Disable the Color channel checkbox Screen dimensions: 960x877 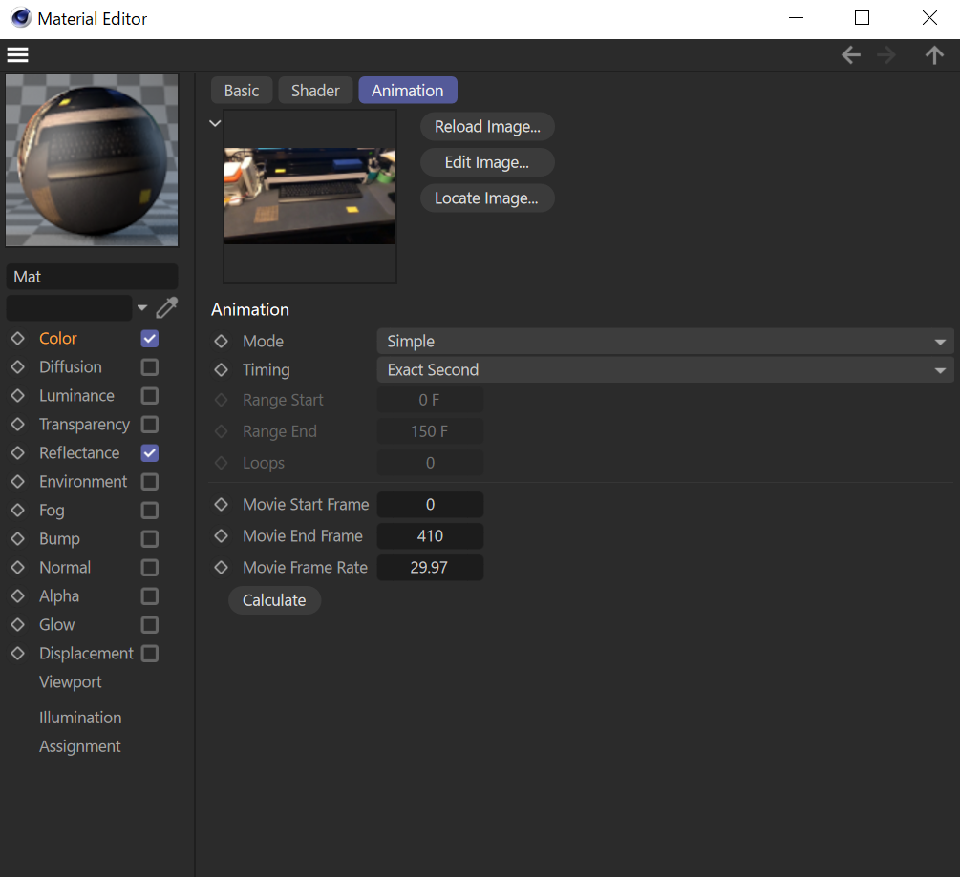tap(150, 339)
